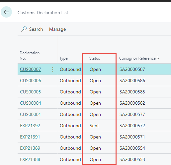Open the declaration CUS00007 link
Screen dimensions: 171x165
point(30,69)
